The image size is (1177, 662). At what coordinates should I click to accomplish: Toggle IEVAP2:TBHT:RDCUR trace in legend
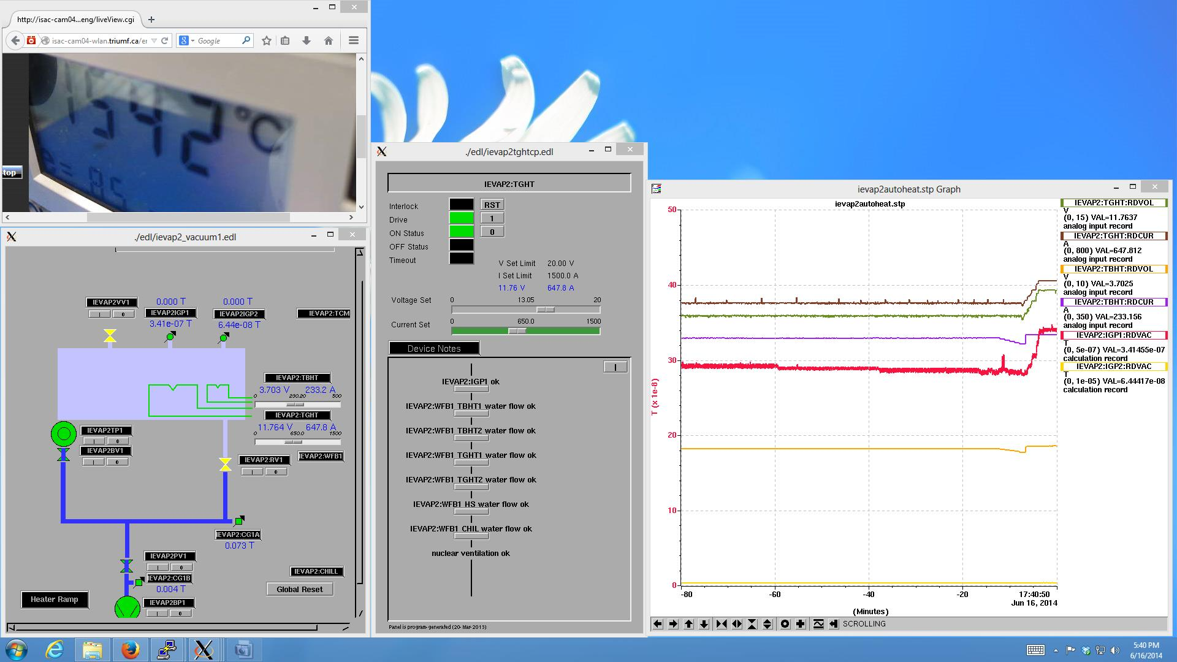click(x=1114, y=302)
